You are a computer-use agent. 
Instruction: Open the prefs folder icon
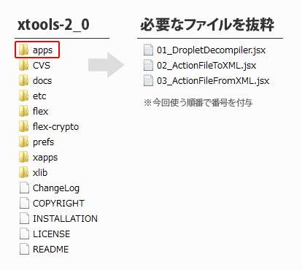[24, 142]
